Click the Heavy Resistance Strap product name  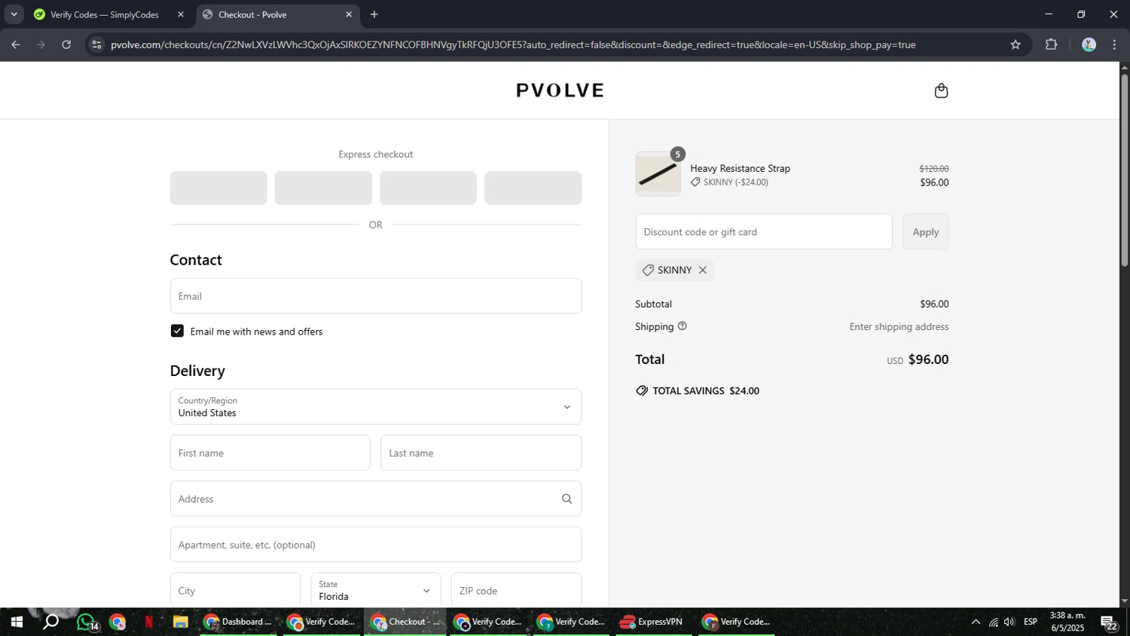(x=741, y=168)
